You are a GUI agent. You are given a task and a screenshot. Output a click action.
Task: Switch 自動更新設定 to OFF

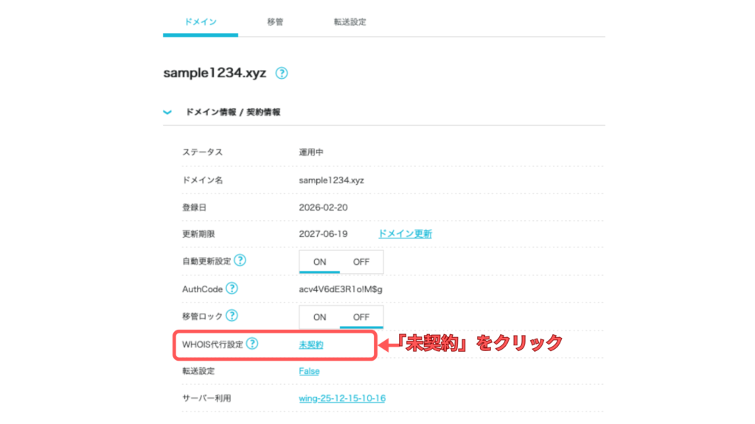[361, 261]
